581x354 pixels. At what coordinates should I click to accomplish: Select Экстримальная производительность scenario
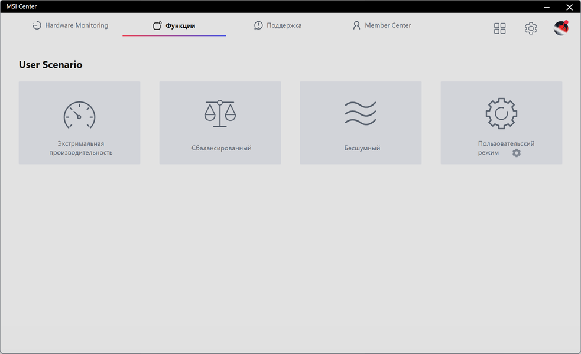point(79,123)
